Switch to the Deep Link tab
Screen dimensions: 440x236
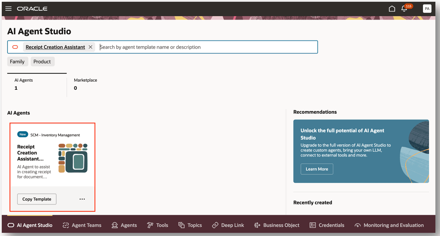click(x=228, y=225)
